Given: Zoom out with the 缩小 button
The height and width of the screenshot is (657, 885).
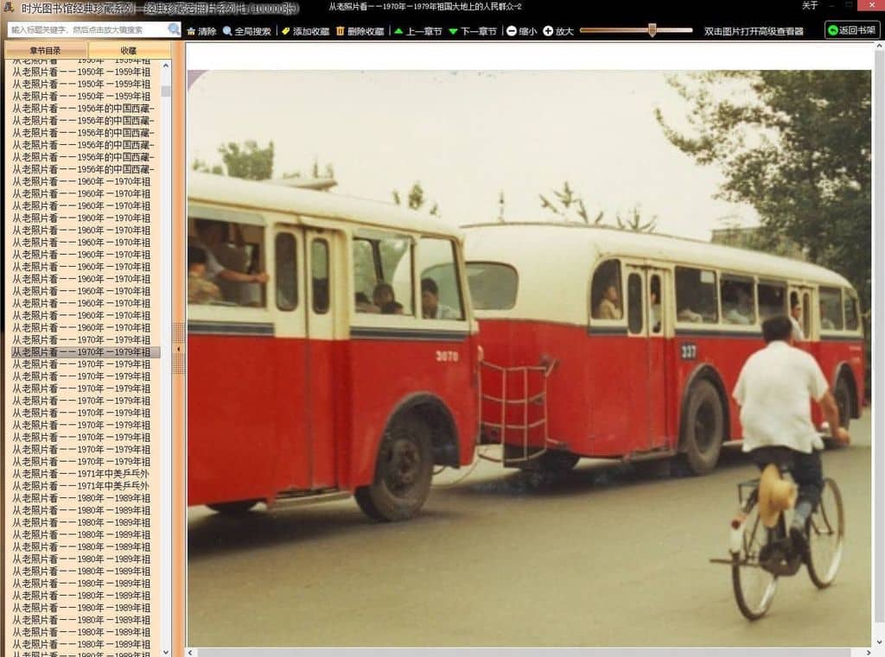Looking at the screenshot, I should click(x=521, y=31).
